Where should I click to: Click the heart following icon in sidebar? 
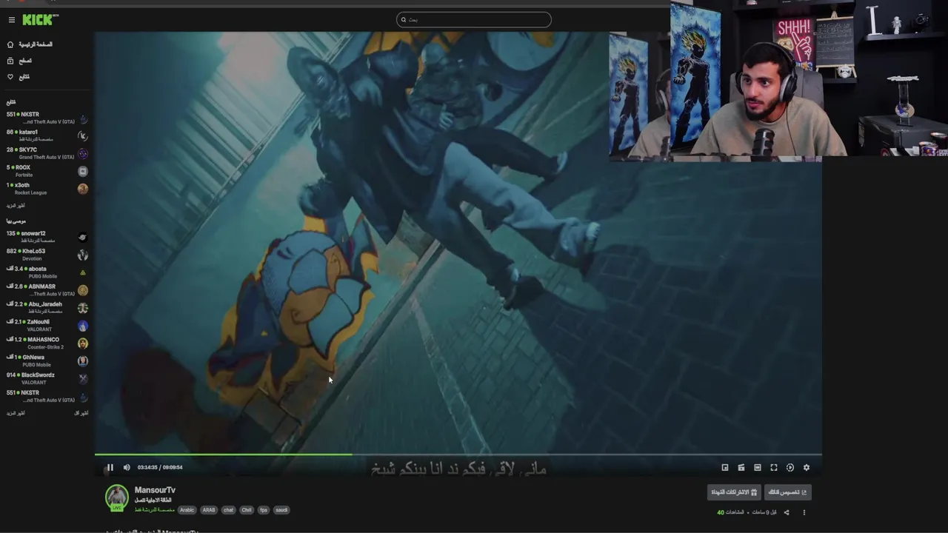coord(10,77)
